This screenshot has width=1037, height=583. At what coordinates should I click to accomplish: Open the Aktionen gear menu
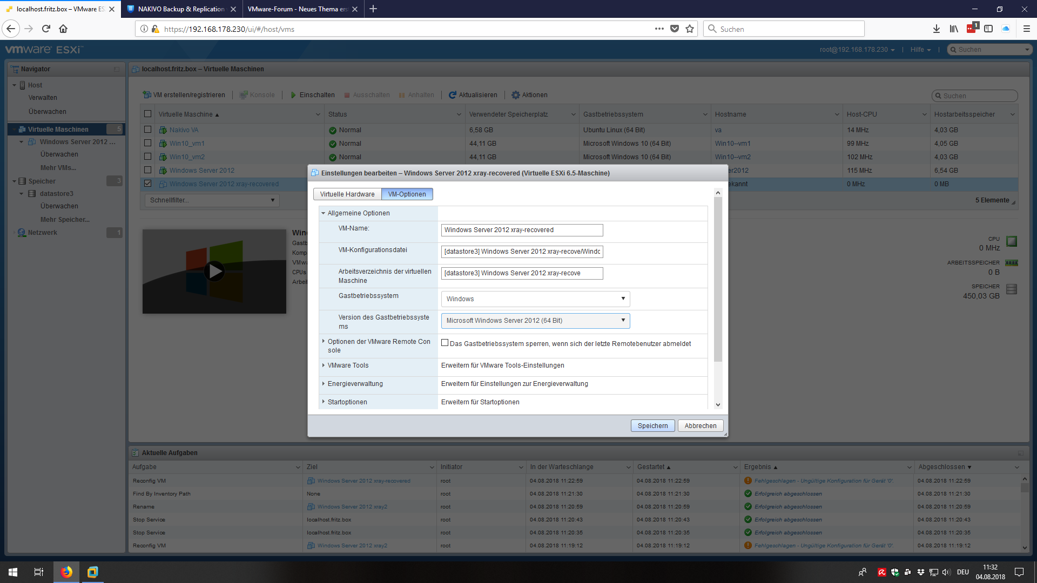pyautogui.click(x=516, y=95)
